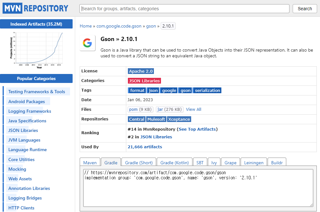Open Logging Bridges category
Image resolution: width=320 pixels, height=212 pixels.
coord(25,198)
